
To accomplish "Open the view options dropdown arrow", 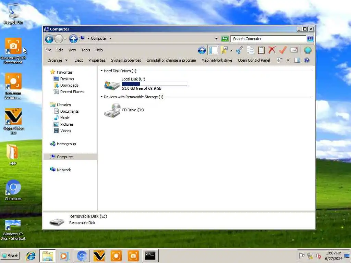I will click(x=288, y=60).
